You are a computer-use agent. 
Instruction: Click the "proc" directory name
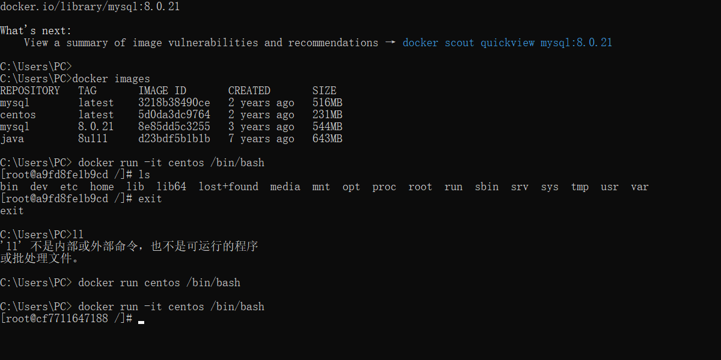coord(385,187)
